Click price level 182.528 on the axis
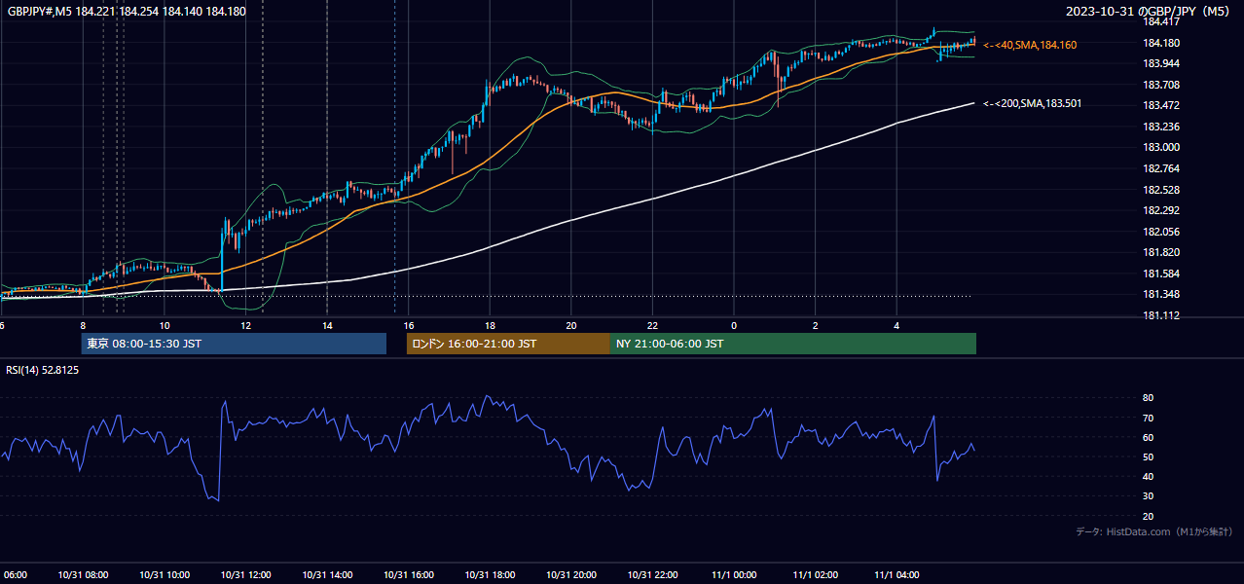Image resolution: width=1244 pixels, height=584 pixels. point(1160,190)
